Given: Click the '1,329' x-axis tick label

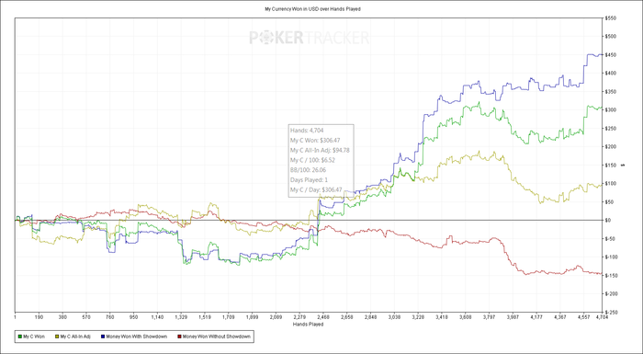Looking at the screenshot, I should pyautogui.click(x=181, y=317).
